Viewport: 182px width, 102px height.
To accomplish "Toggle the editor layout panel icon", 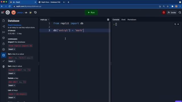I will (108, 20).
